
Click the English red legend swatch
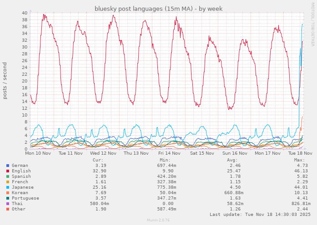pos(8,171)
